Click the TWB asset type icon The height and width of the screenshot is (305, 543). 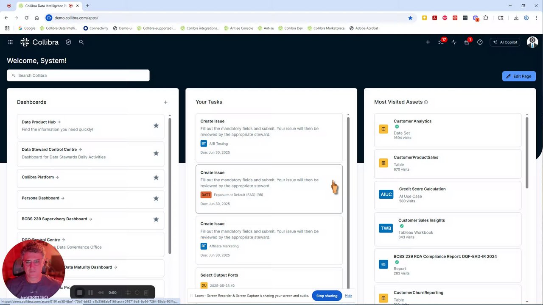coord(386,228)
